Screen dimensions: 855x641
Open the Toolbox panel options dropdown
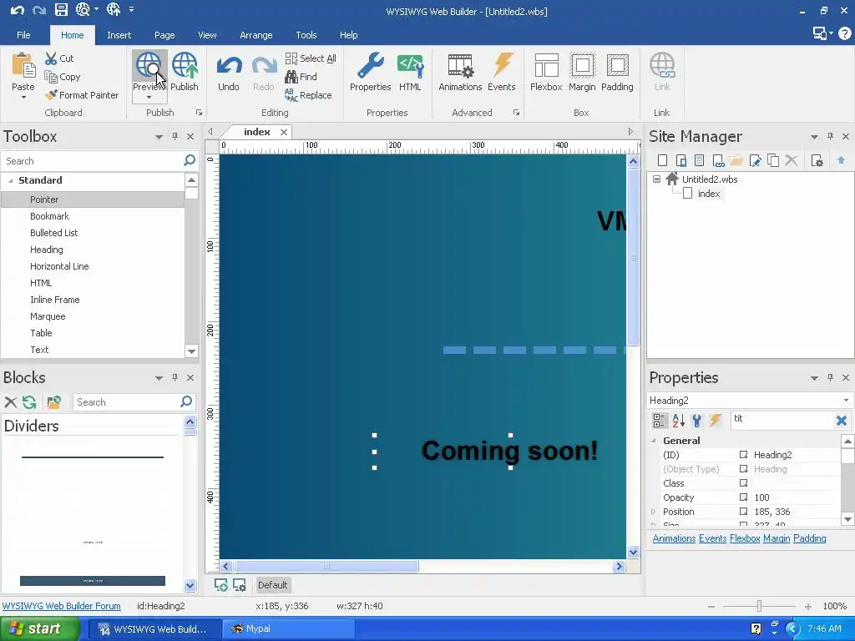(x=159, y=137)
